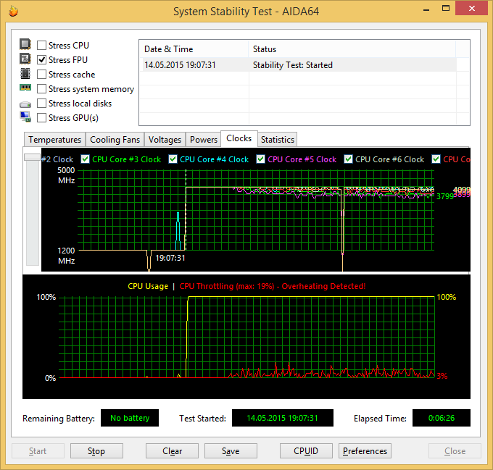Click the CPU Throttling overheating warning text
Screen dimensions: 493x470
click(273, 286)
